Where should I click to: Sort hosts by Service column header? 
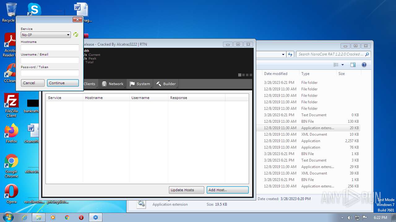pyautogui.click(x=64, y=98)
